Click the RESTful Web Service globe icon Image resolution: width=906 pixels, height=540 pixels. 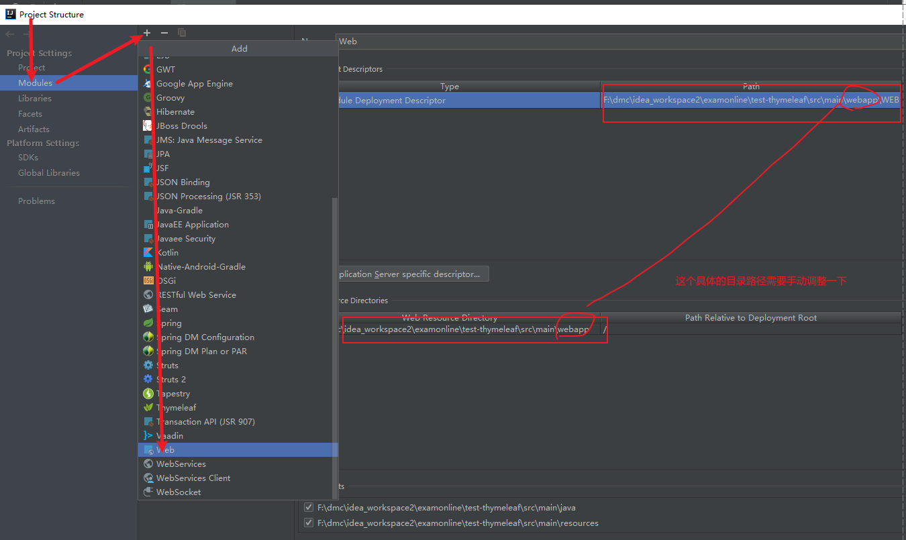click(x=148, y=294)
